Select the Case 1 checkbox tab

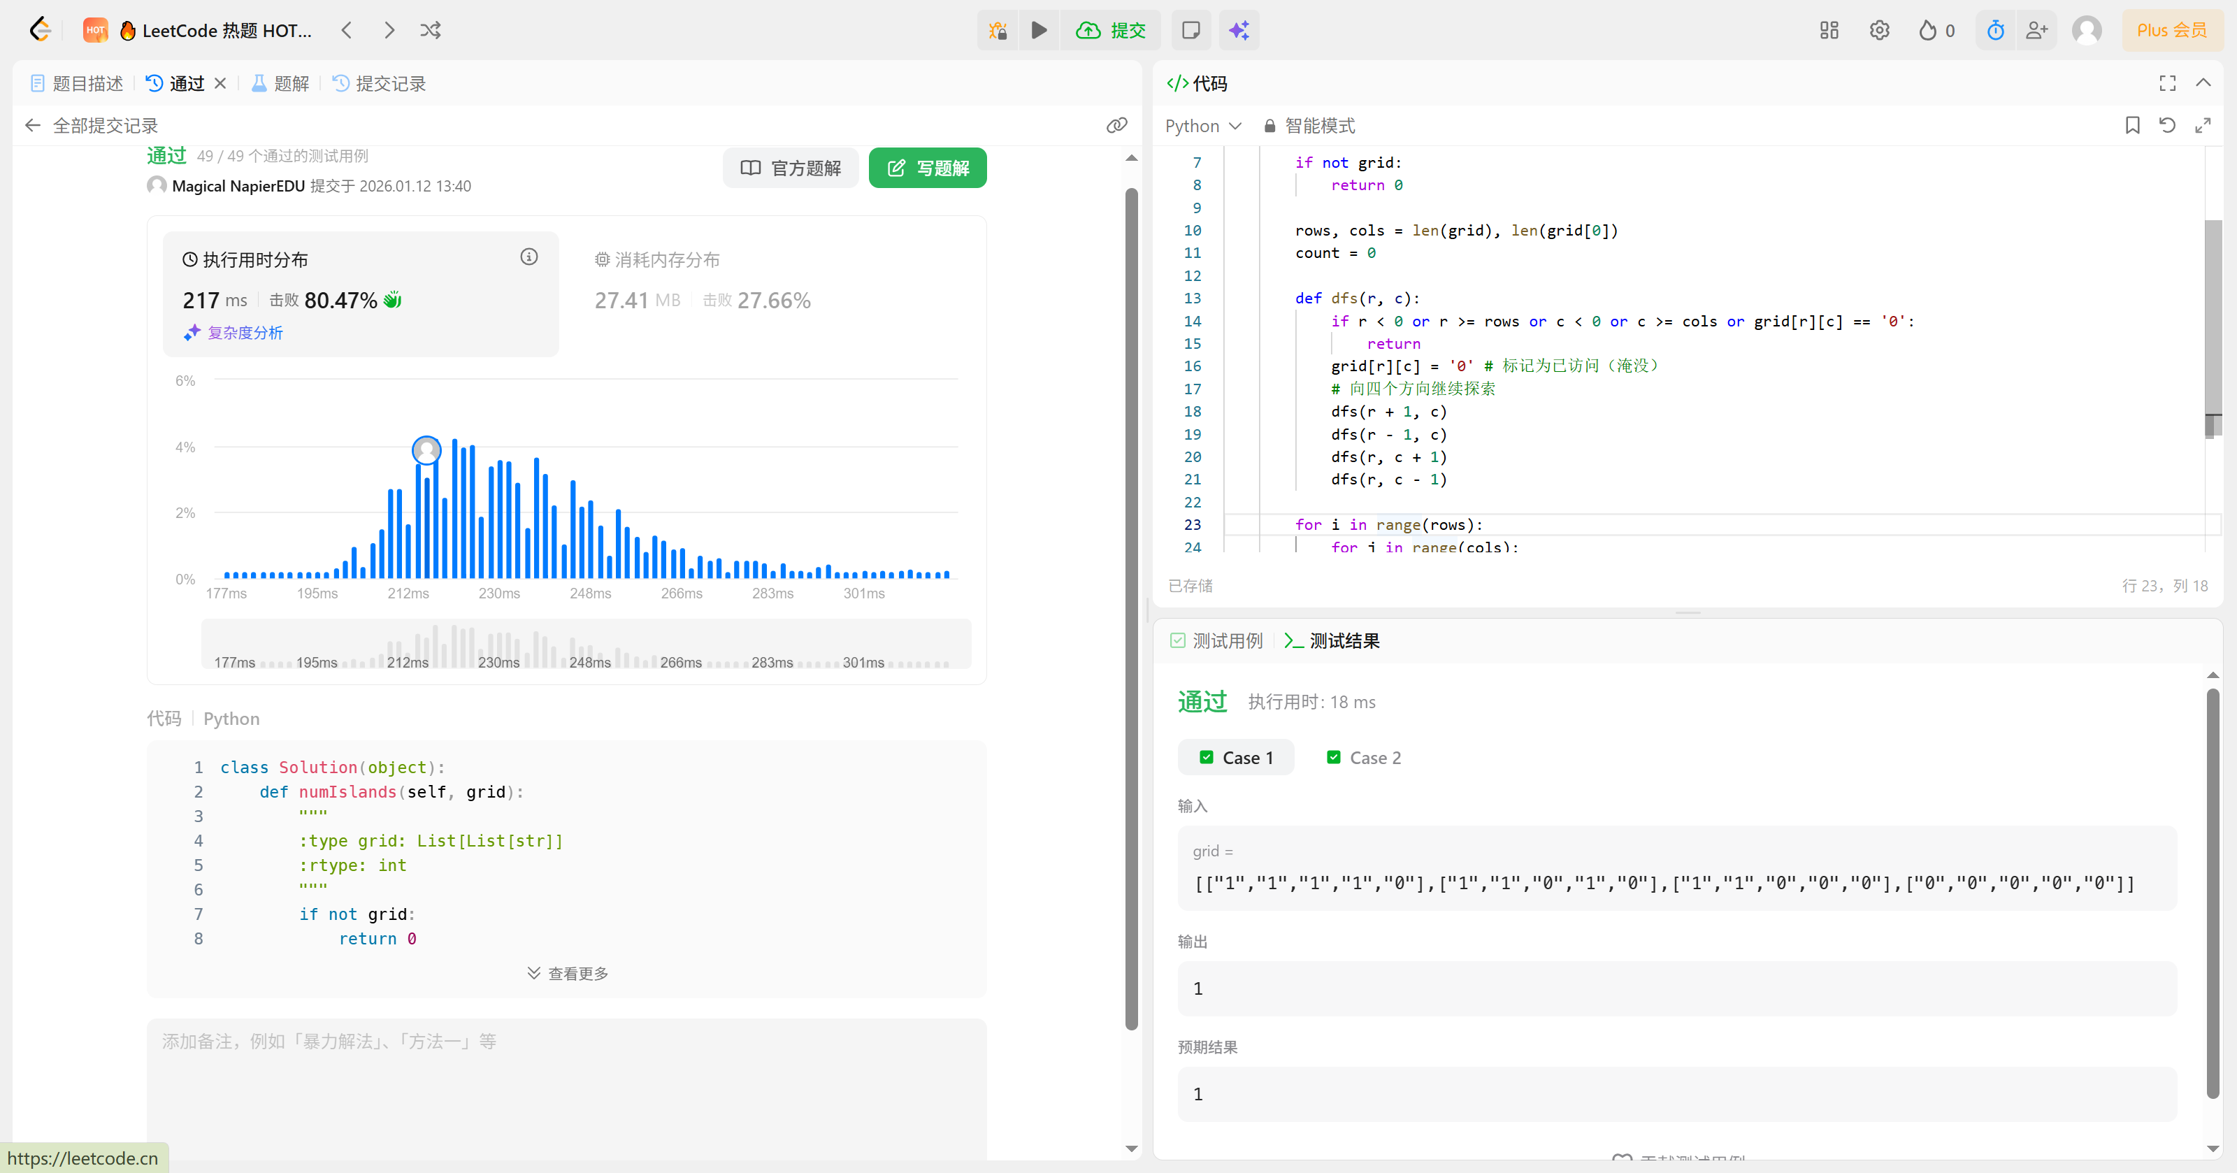1236,758
